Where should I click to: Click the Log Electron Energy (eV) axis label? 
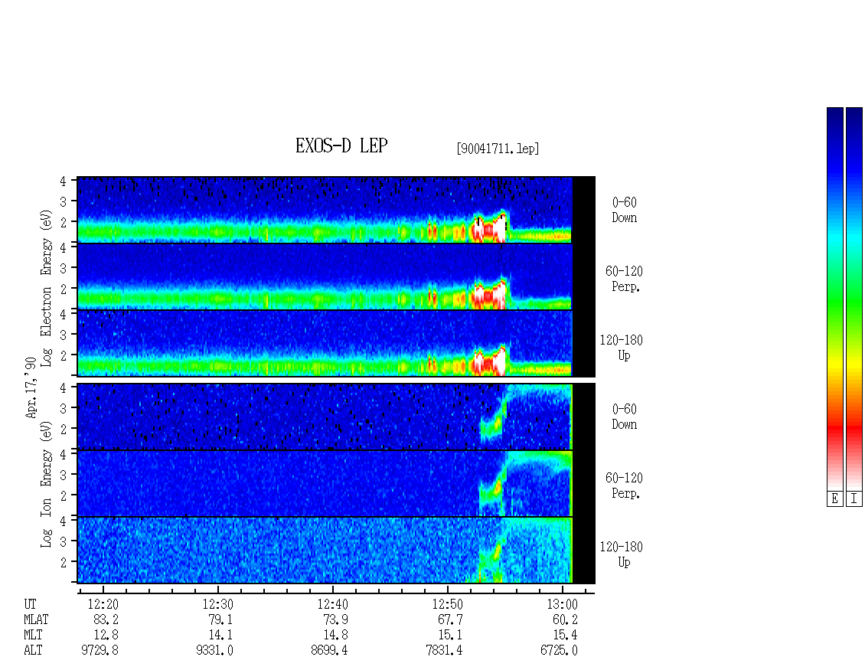click(x=46, y=288)
